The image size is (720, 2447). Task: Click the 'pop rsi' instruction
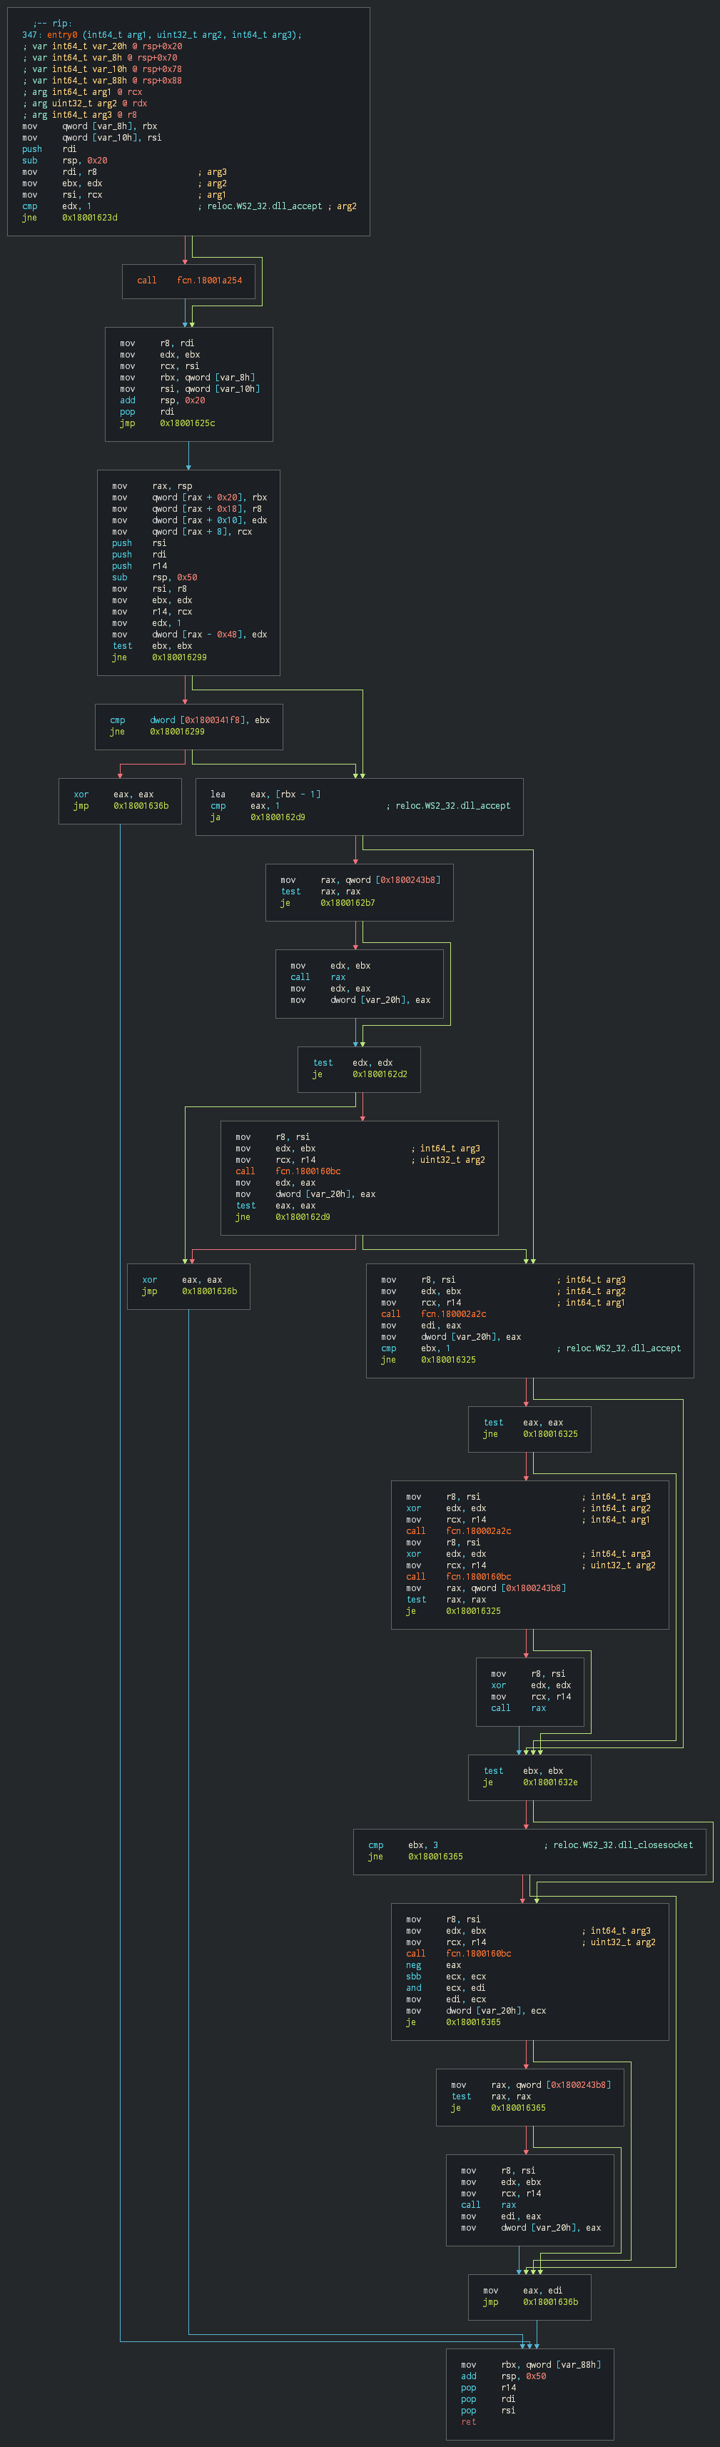coord(490,2409)
